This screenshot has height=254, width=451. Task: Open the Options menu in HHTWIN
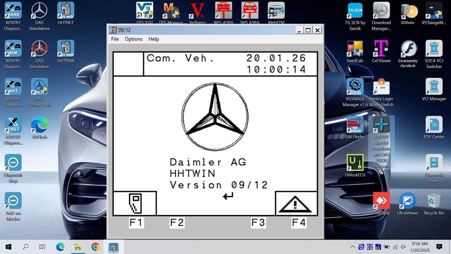[x=133, y=39]
